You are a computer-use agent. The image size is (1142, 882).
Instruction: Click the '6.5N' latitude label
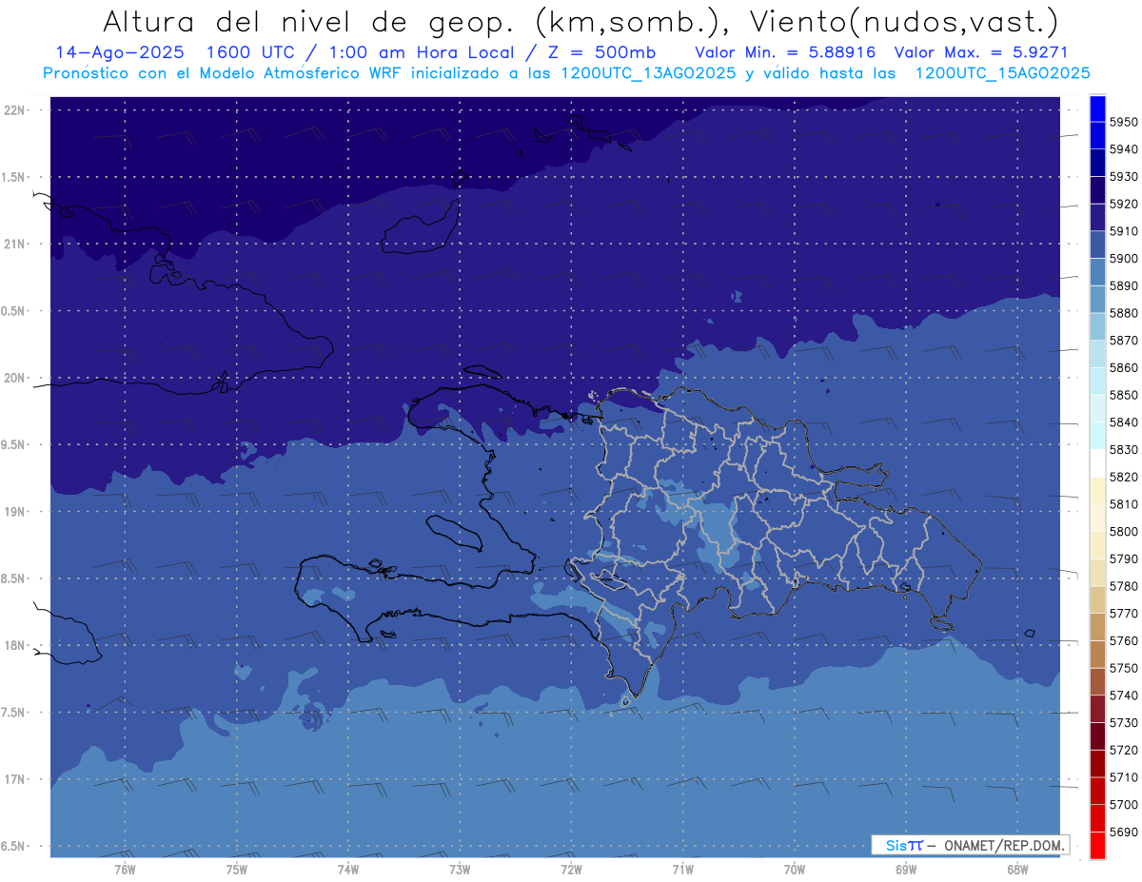click(x=13, y=846)
